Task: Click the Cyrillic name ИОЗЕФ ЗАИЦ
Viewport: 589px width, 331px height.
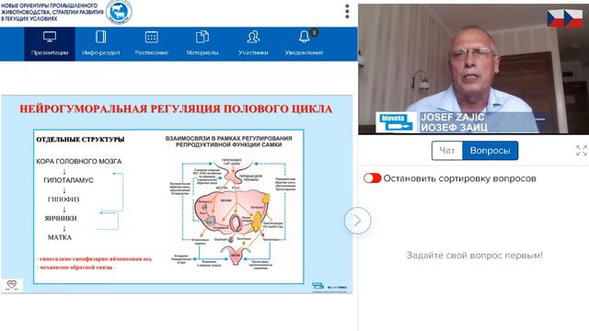Action: (x=454, y=127)
